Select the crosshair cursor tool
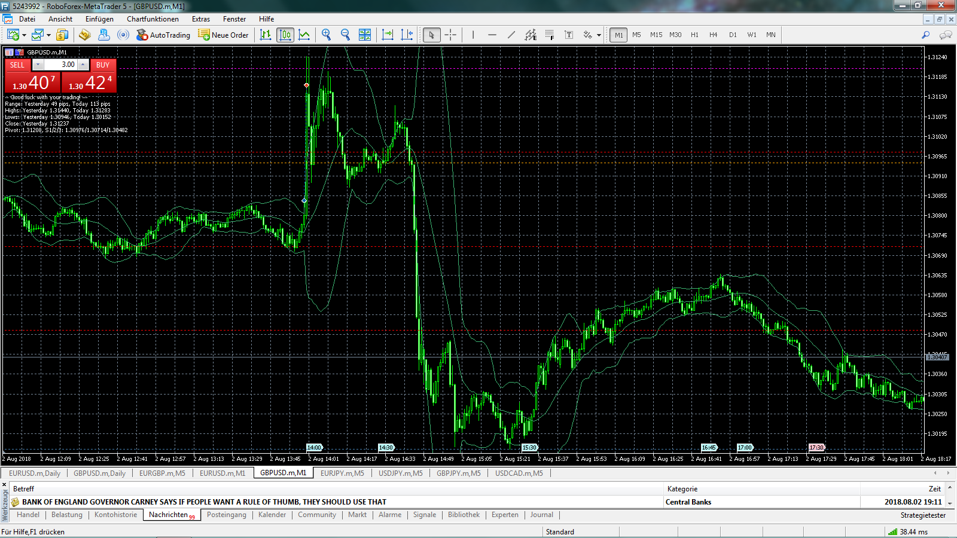The height and width of the screenshot is (538, 957). pyautogui.click(x=450, y=35)
